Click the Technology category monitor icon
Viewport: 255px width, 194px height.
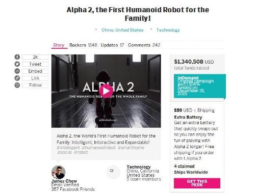click(112, 171)
